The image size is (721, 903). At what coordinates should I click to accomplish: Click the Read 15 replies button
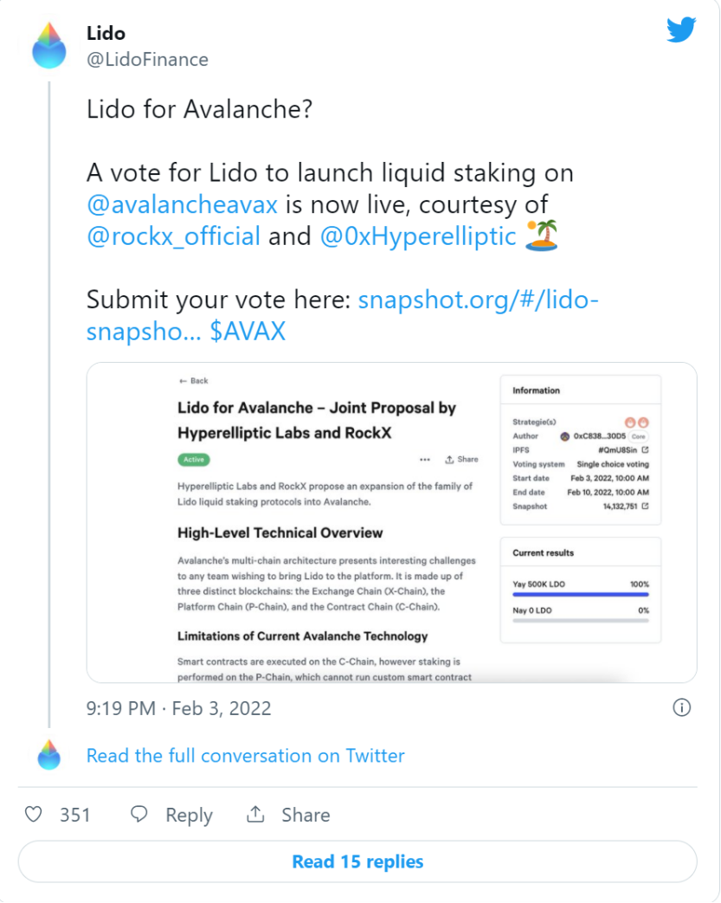tap(357, 861)
